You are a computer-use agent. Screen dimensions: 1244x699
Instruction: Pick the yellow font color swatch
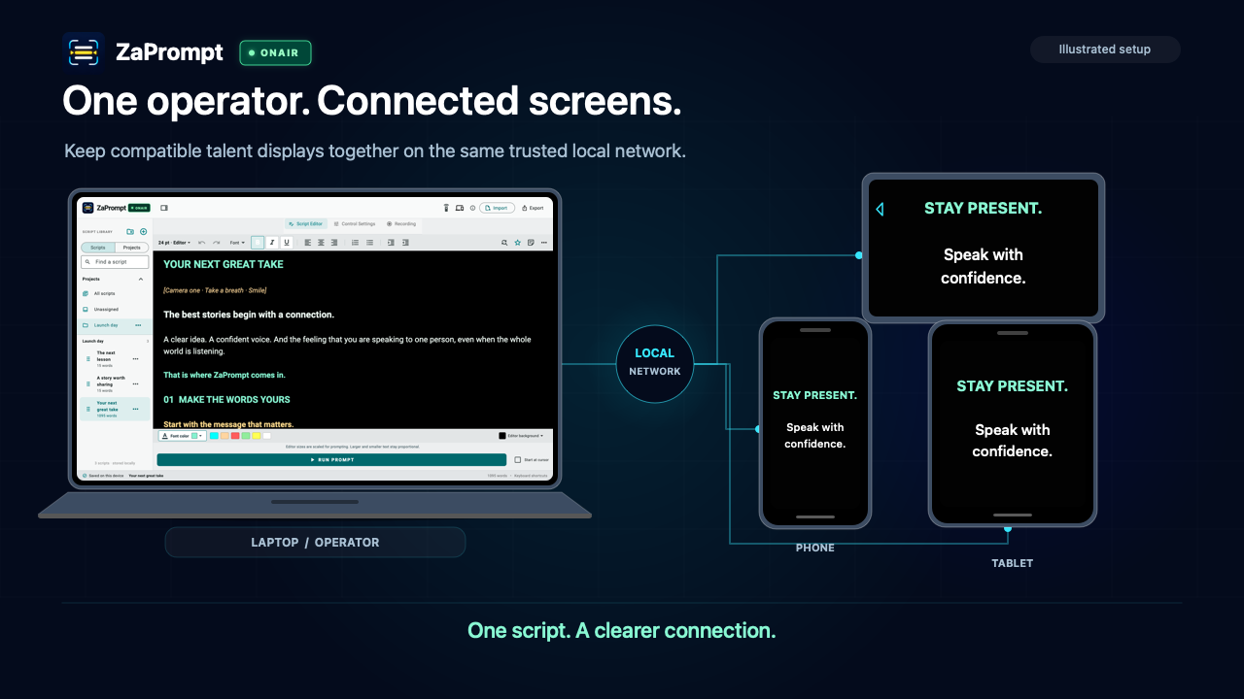pyautogui.click(x=257, y=436)
